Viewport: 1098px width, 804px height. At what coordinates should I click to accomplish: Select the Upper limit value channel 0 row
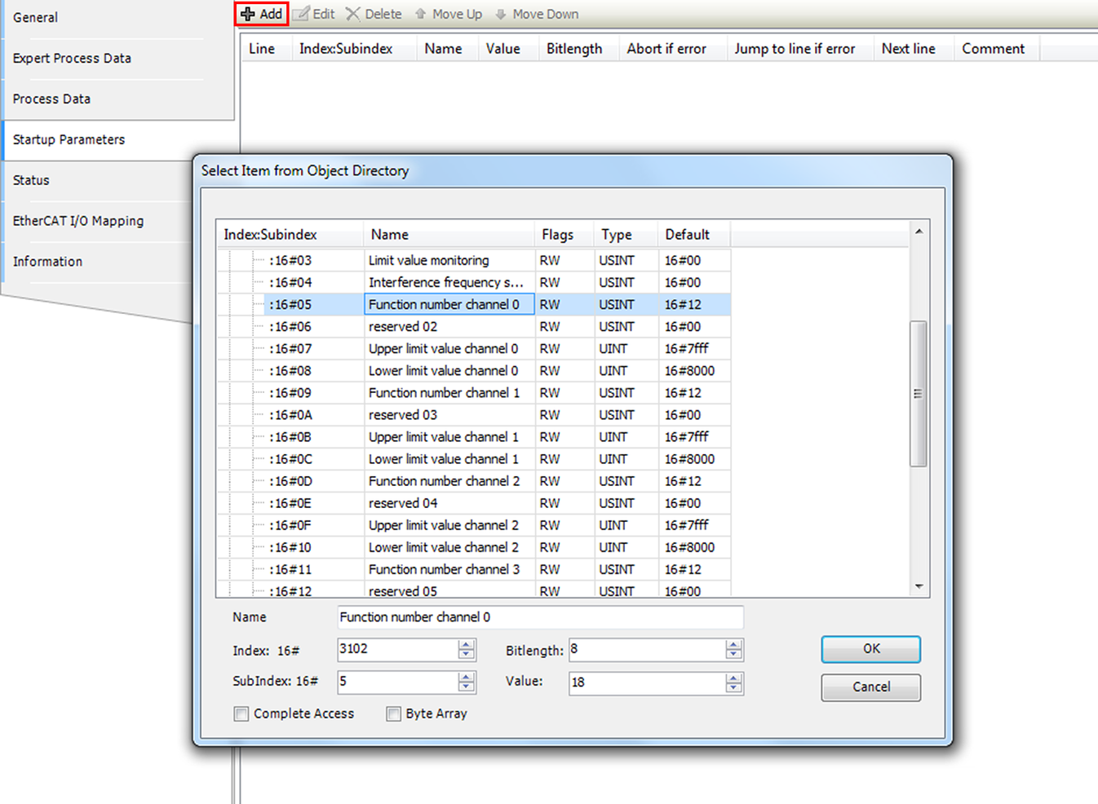(443, 349)
